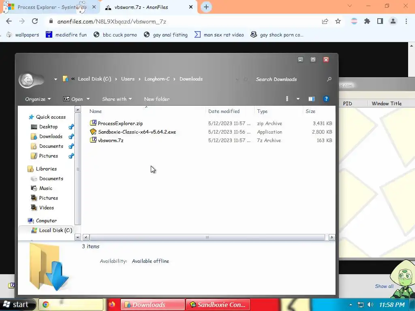Reload the AnonFiles page
Screen dimensions: 415x311
[x=35, y=21]
